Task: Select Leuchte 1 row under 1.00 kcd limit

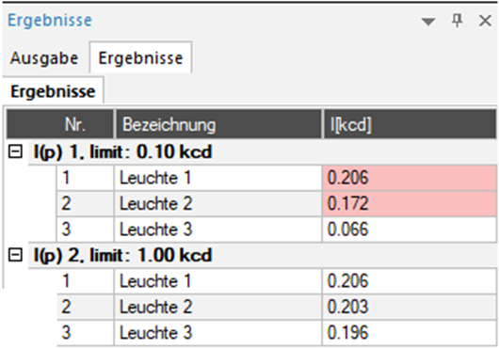Action: pos(277,281)
